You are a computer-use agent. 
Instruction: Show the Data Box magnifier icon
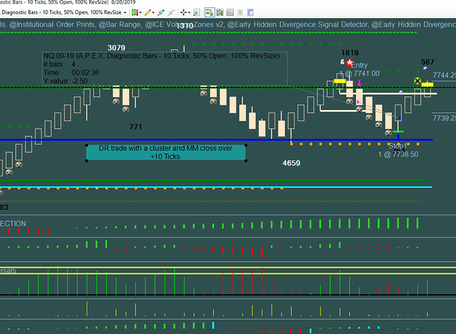click(x=197, y=13)
